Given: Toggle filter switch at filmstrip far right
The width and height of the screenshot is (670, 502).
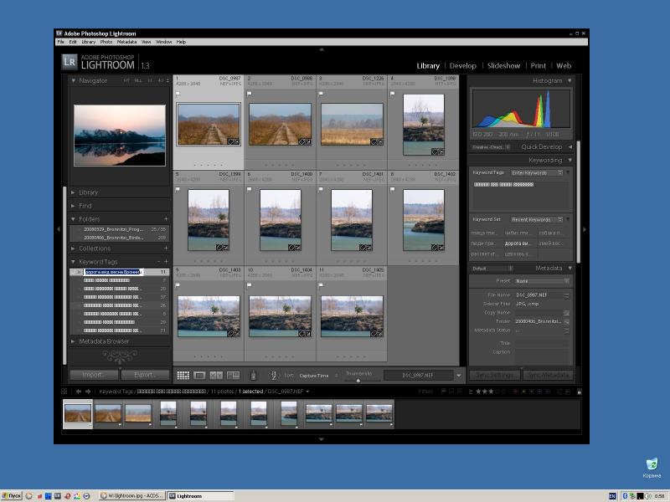Looking at the screenshot, I should (580, 392).
